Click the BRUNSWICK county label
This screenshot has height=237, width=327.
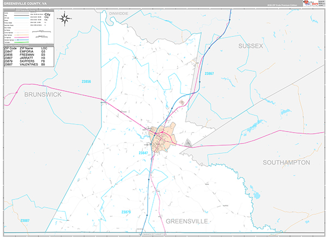pos(43,95)
